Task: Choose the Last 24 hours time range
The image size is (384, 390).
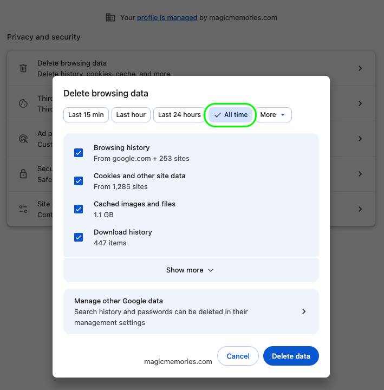Action: tap(179, 115)
